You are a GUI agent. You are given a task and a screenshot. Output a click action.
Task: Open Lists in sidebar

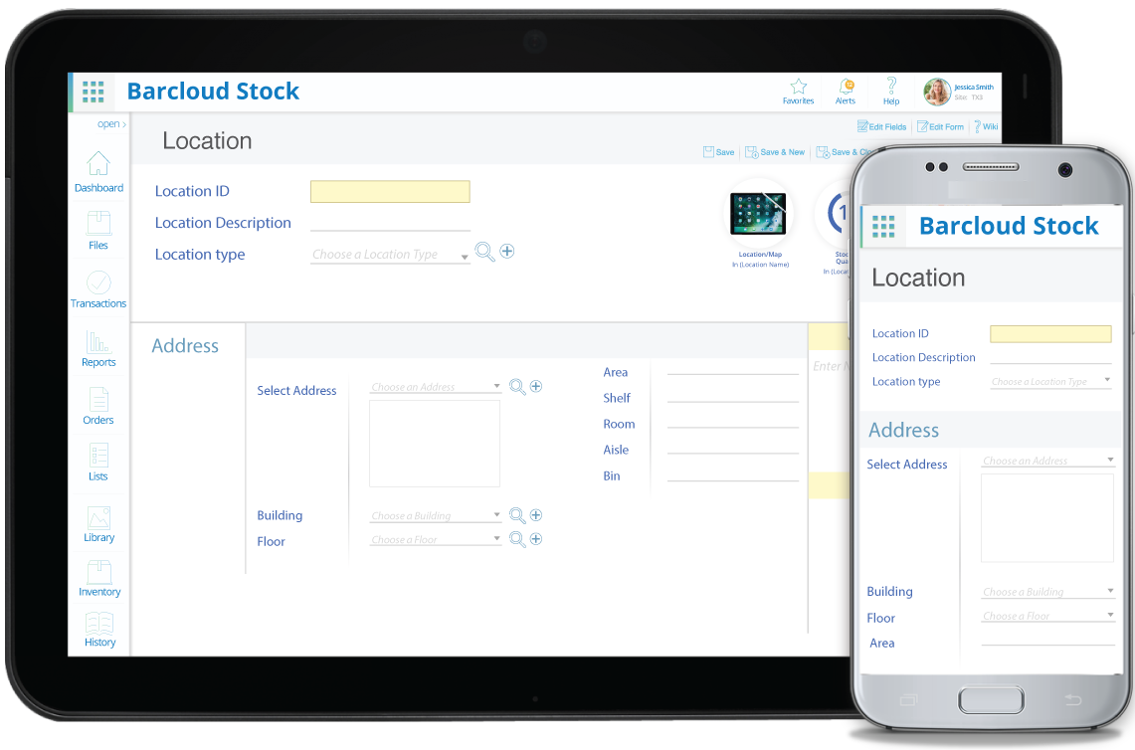point(98,463)
